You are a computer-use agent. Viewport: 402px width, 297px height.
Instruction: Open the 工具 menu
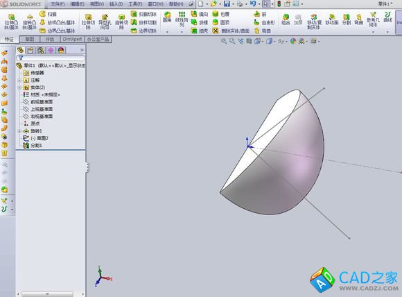click(135, 4)
